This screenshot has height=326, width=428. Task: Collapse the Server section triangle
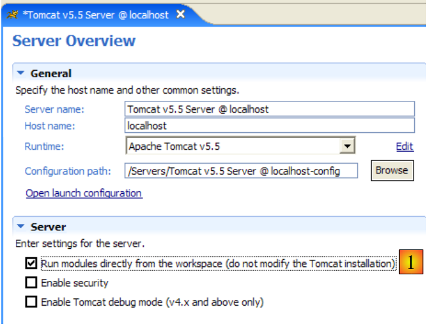click(x=21, y=227)
